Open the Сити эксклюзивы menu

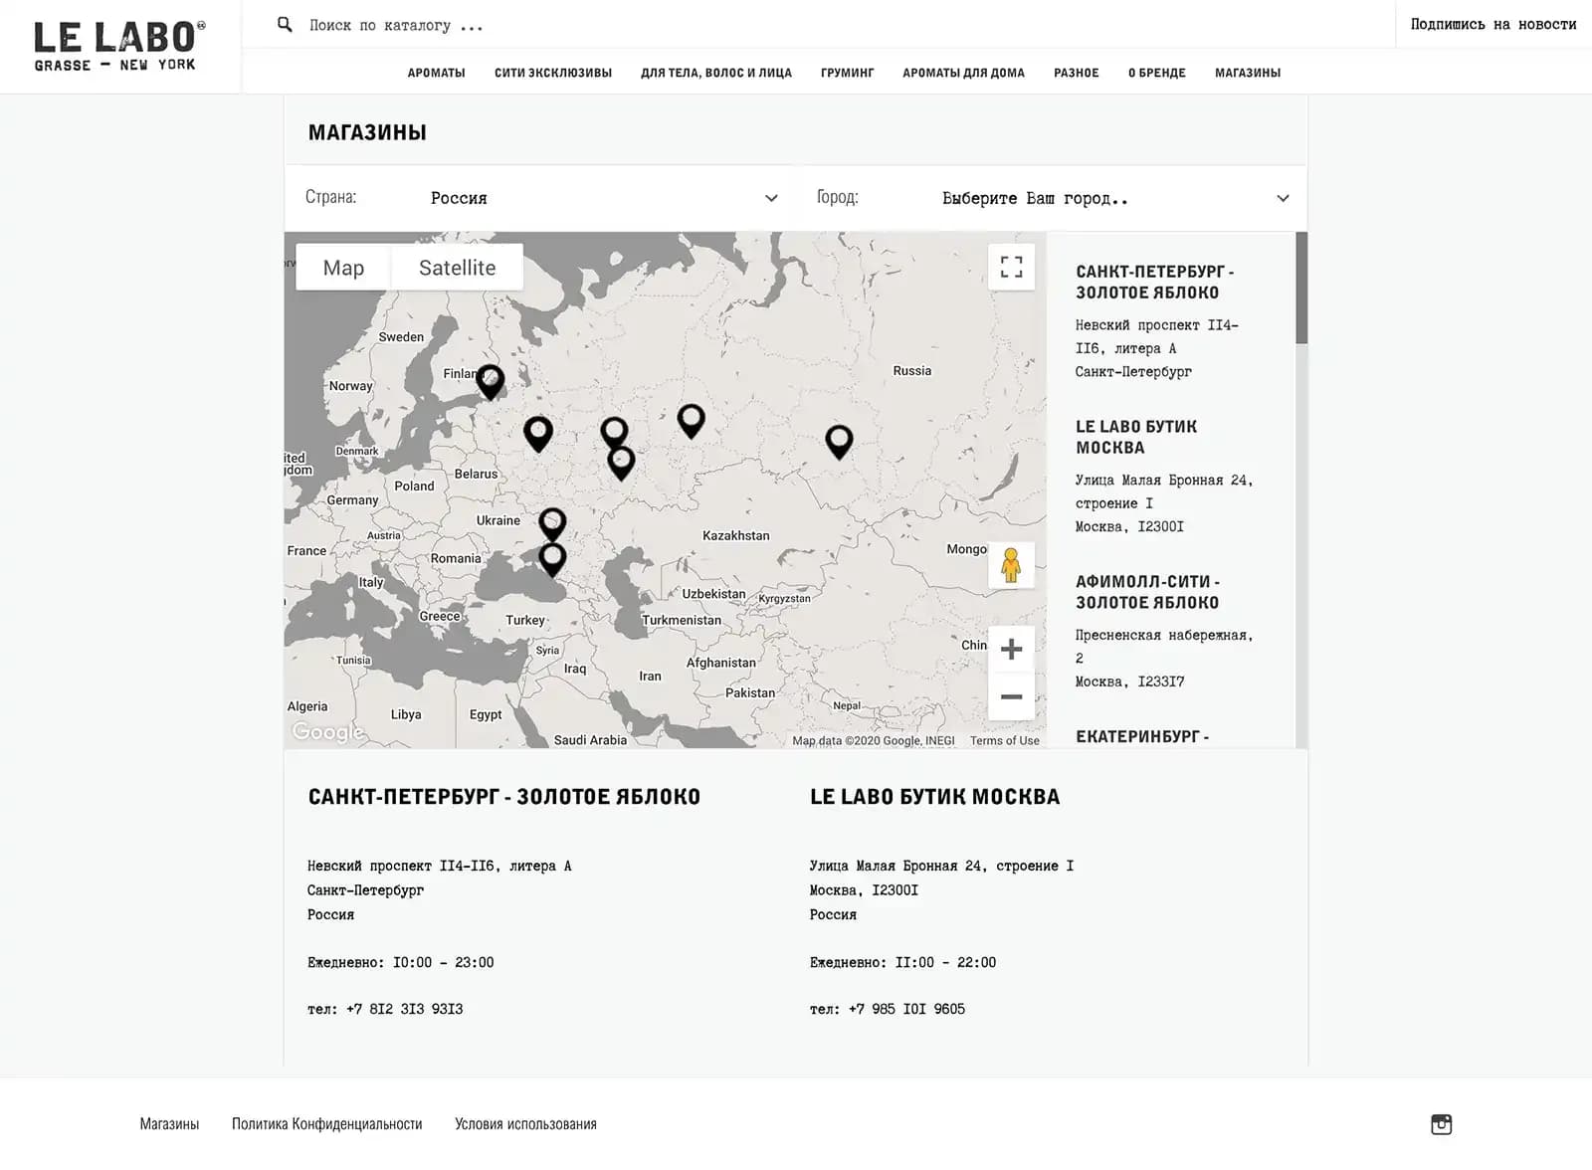[553, 73]
